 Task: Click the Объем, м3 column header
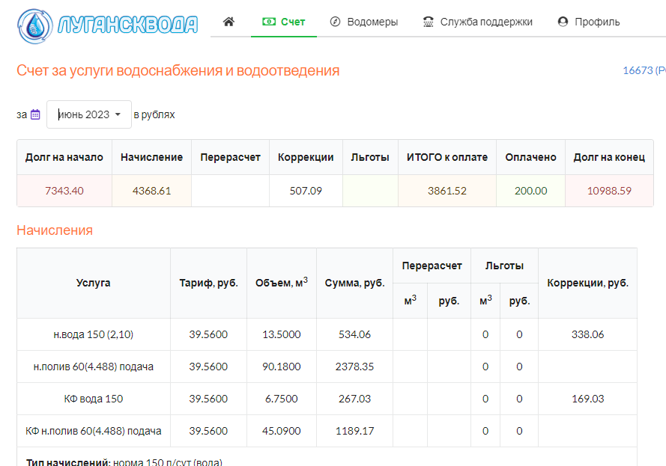[282, 283]
